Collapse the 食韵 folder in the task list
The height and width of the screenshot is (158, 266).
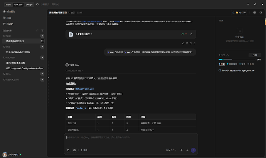pyautogui.click(x=7, y=36)
